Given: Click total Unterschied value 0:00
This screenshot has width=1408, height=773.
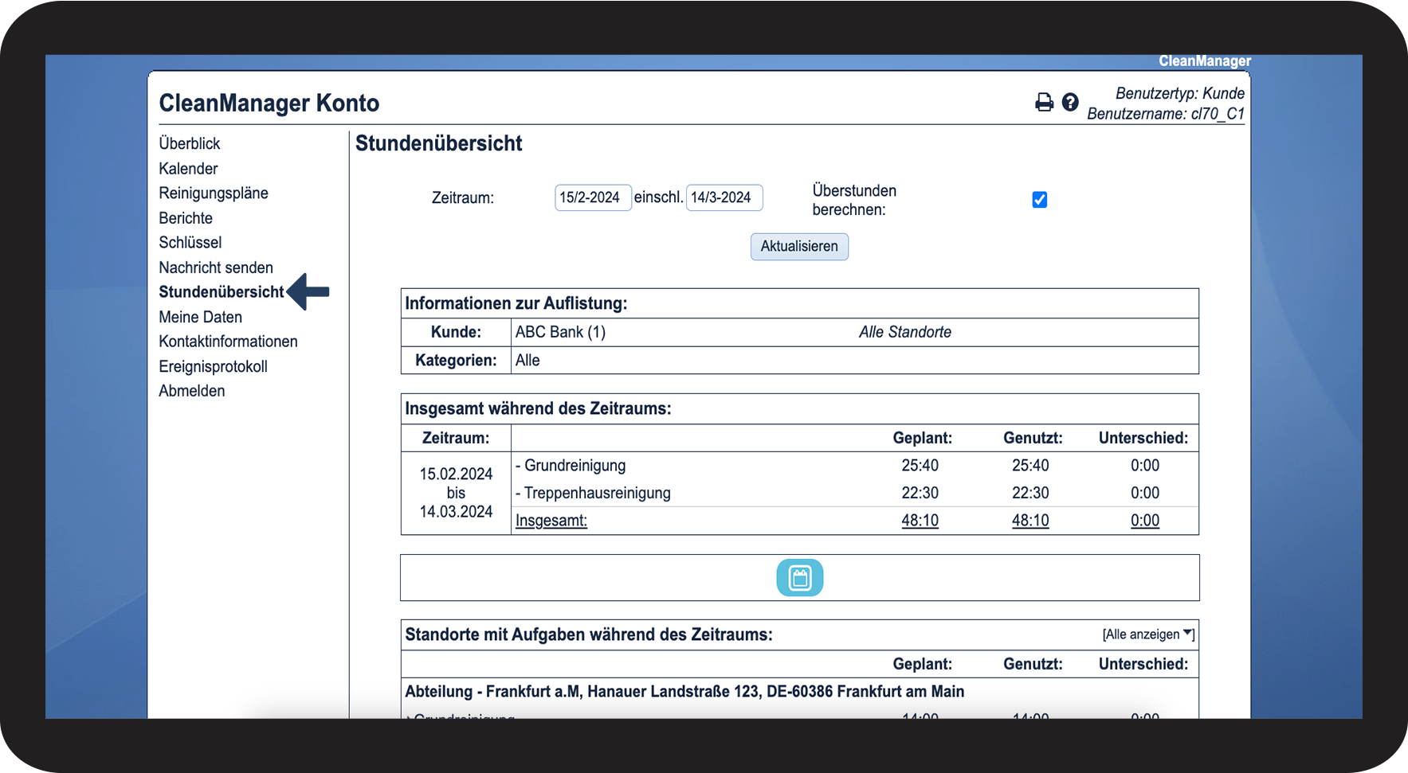Looking at the screenshot, I should pos(1145,521).
